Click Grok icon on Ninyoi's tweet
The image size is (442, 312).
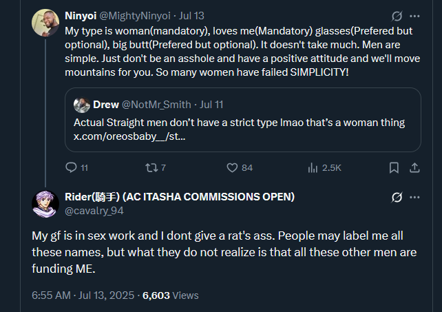pyautogui.click(x=397, y=16)
